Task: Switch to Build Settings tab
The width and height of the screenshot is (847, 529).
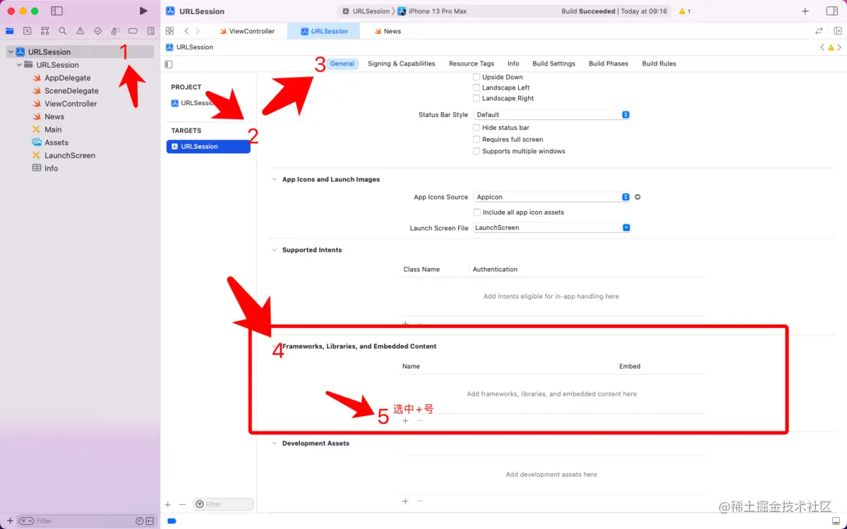Action: (553, 63)
